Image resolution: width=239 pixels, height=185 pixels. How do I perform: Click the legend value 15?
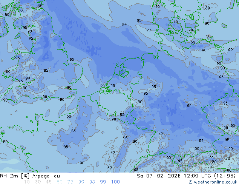point(27,182)
